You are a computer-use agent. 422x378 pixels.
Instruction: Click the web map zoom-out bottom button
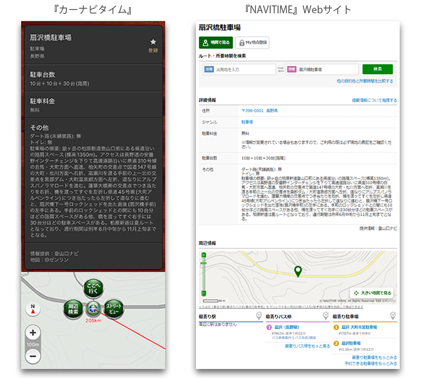click(x=204, y=293)
